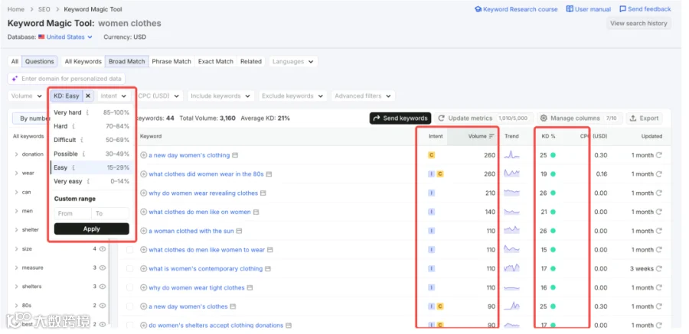Choose Easy 15–29% difficulty option
The width and height of the screenshot is (689, 334).
[91, 167]
